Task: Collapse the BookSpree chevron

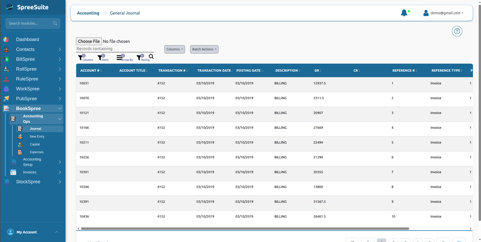Action: pyautogui.click(x=60, y=109)
